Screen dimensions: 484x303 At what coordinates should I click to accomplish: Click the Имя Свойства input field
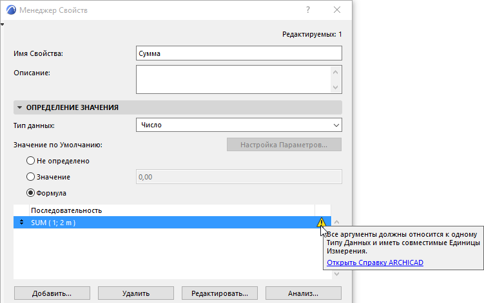coord(239,53)
